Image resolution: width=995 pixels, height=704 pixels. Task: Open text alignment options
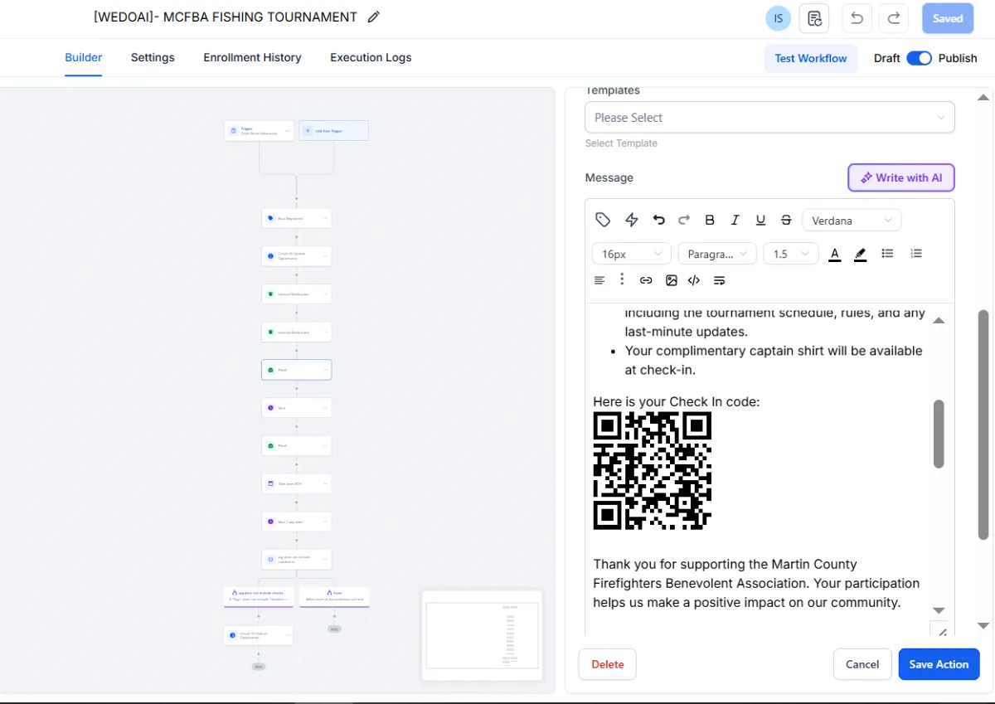pyautogui.click(x=599, y=280)
